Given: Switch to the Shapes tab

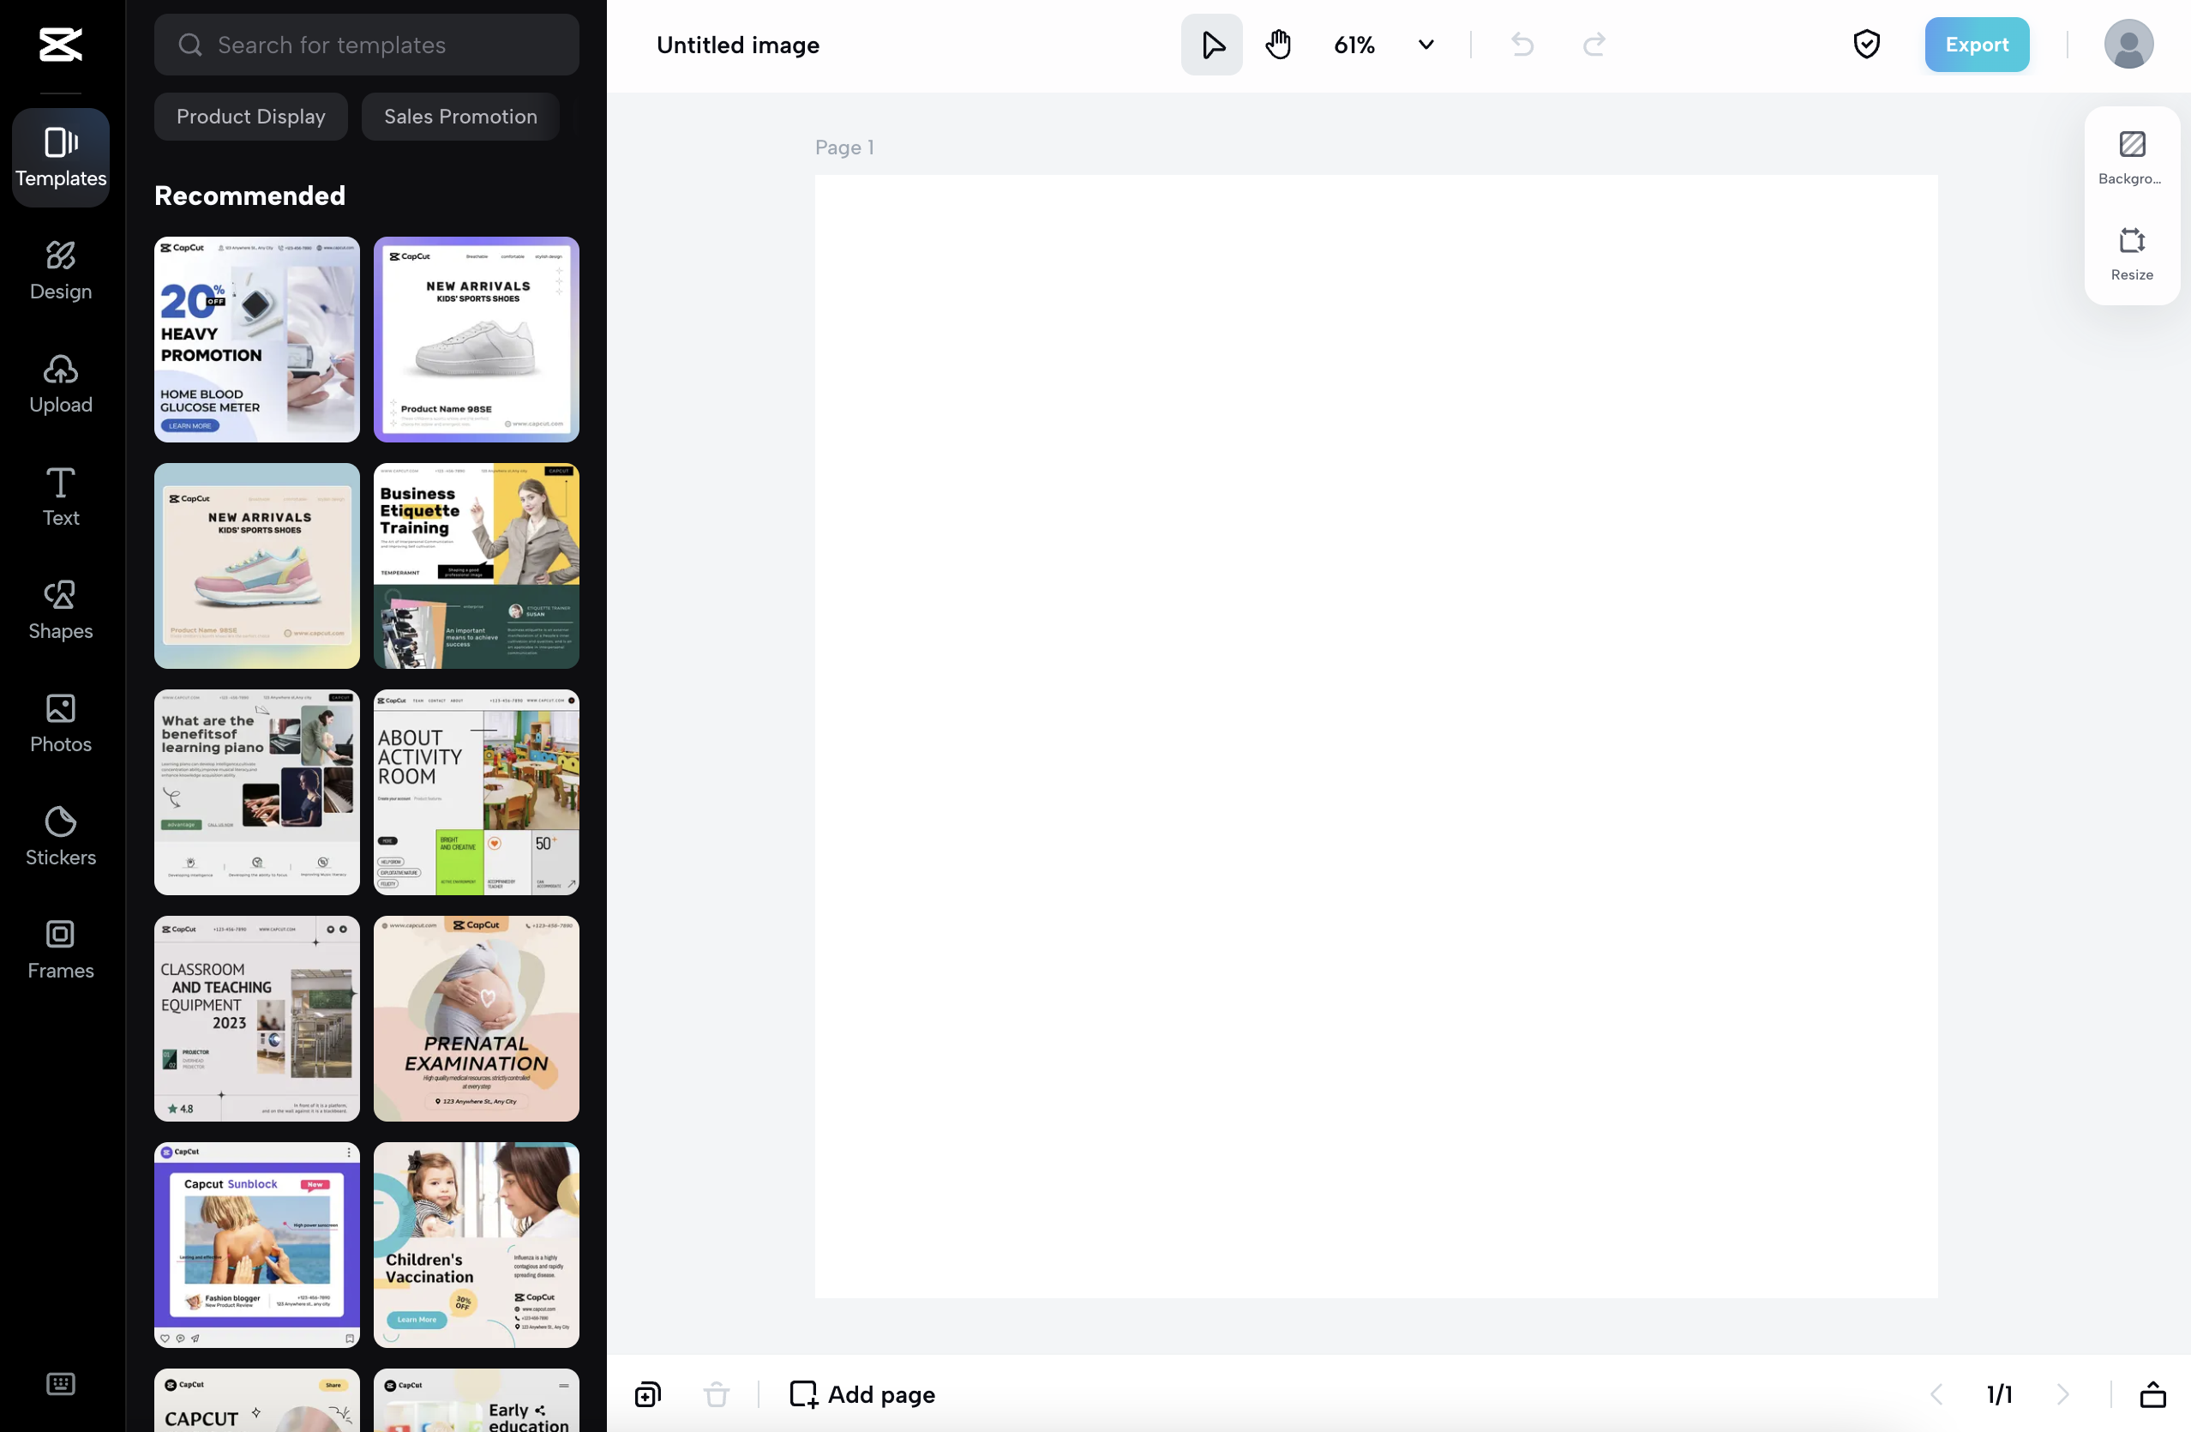Looking at the screenshot, I should point(61,609).
